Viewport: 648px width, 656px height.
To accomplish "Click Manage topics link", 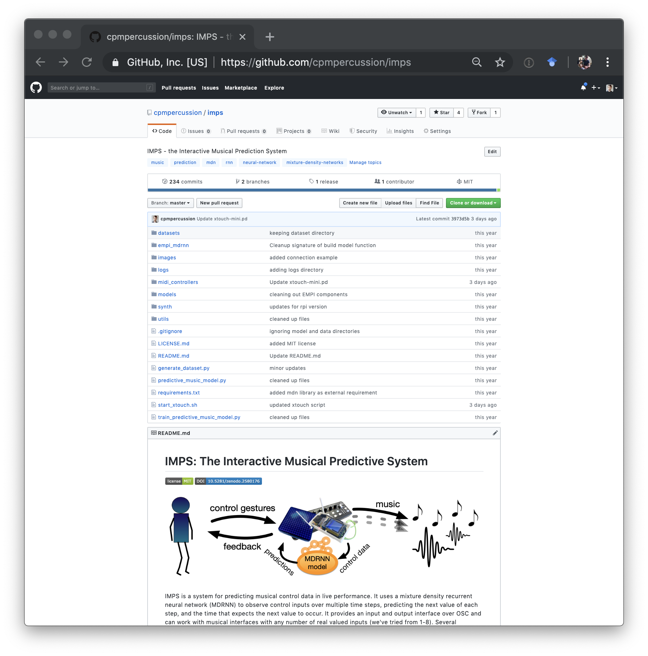I will point(365,163).
